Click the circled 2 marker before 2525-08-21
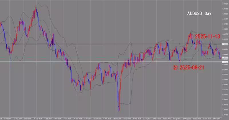229x120 pixels. click(x=175, y=68)
